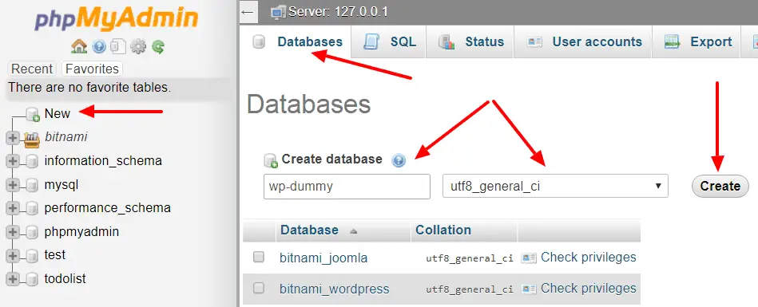Expand the bitnami database node
The image size is (758, 307).
tap(13, 138)
